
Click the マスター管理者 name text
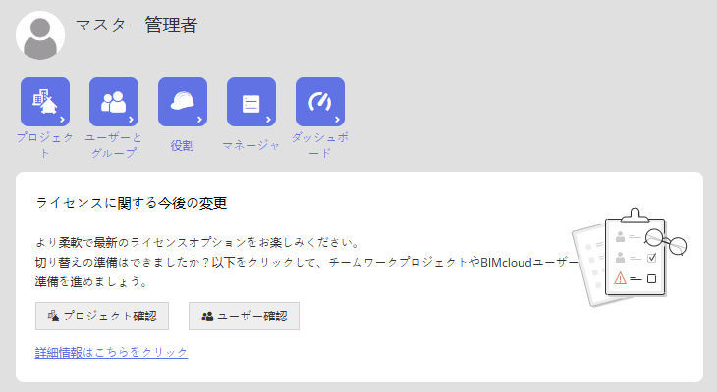tap(137, 25)
